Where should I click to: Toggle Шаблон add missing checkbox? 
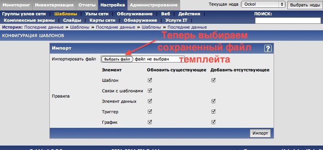[x=213, y=80]
